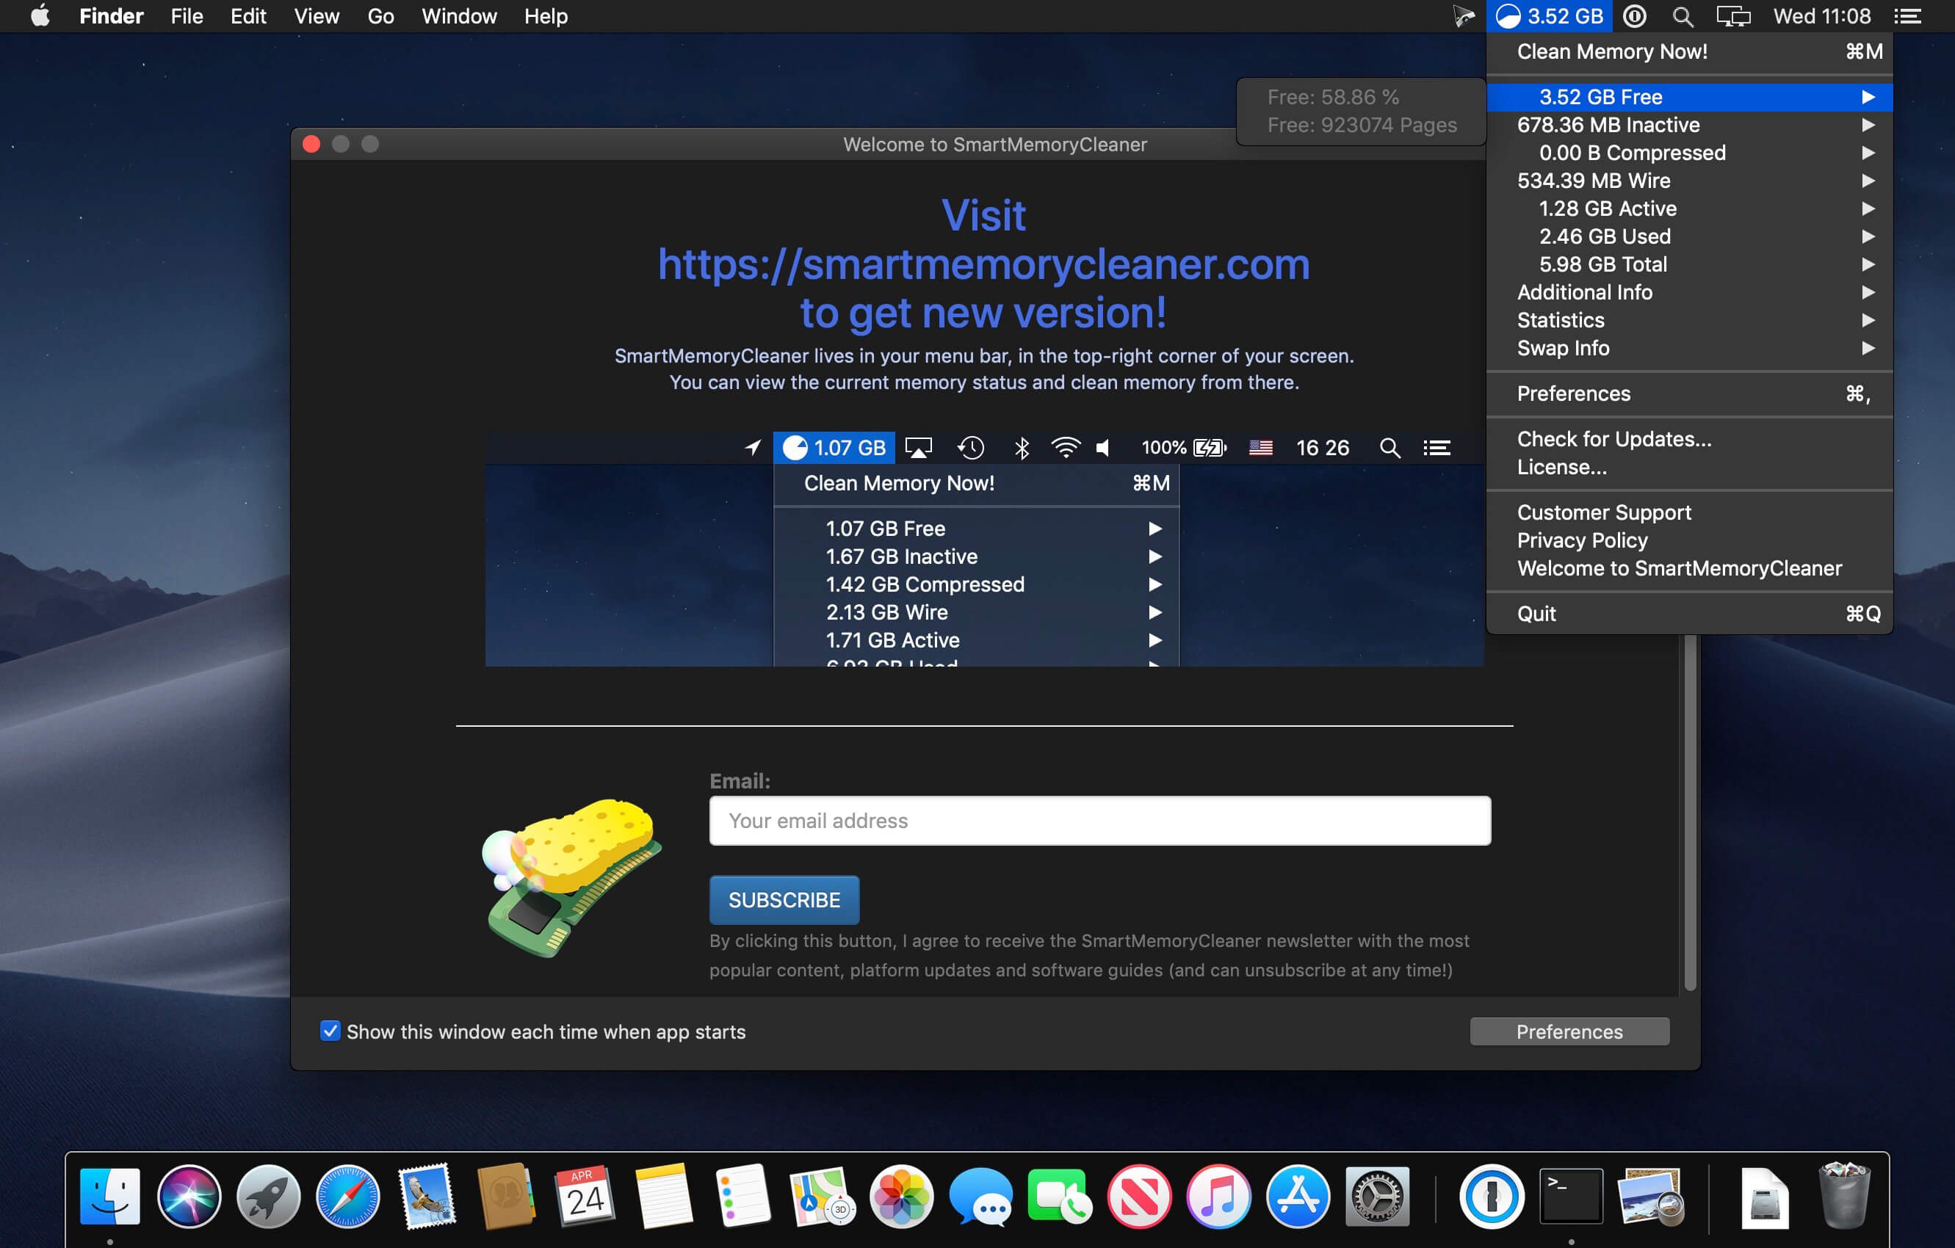Open the Apple logo menu
The height and width of the screenshot is (1248, 1955).
pyautogui.click(x=40, y=16)
